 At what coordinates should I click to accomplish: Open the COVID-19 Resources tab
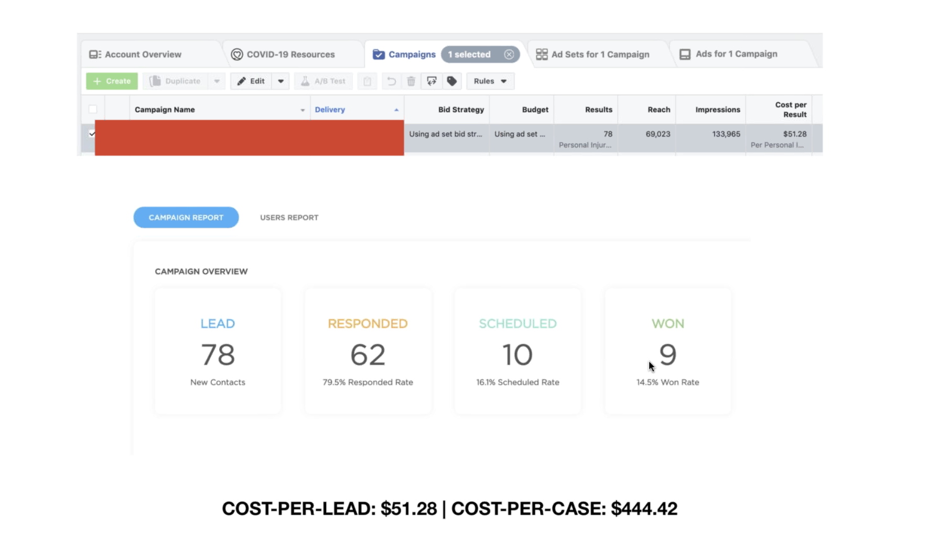[x=283, y=55]
